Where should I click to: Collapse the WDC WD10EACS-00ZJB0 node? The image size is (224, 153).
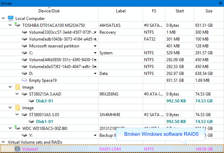pyautogui.click(x=10, y=128)
